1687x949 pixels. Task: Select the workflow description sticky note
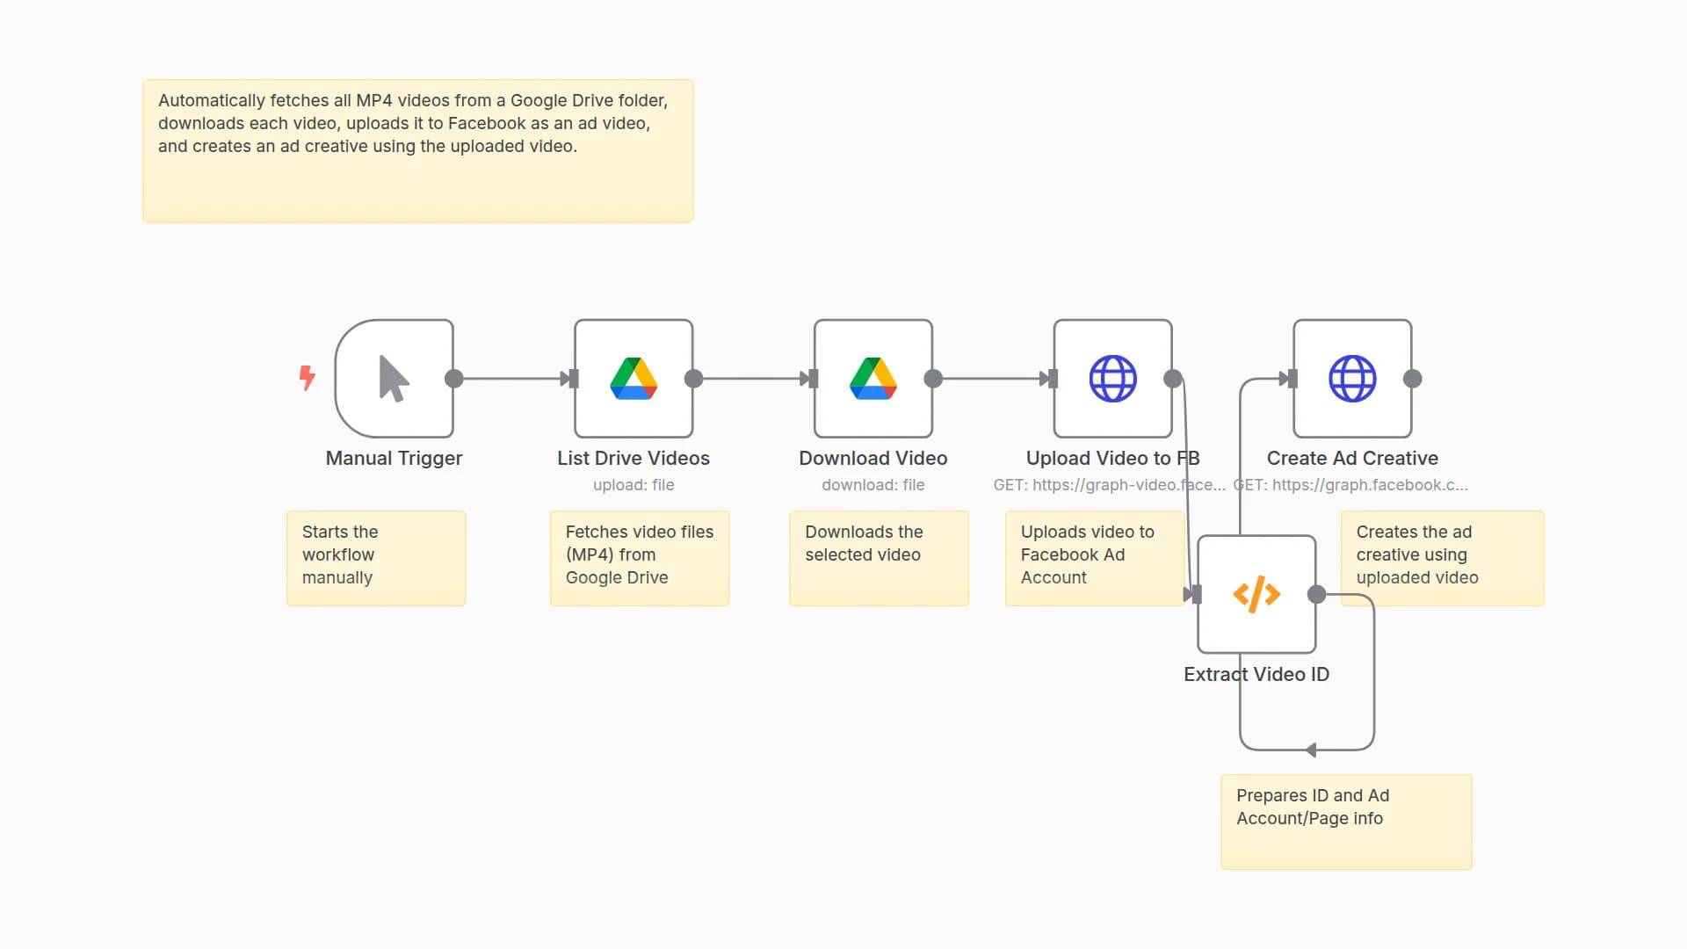pos(418,151)
